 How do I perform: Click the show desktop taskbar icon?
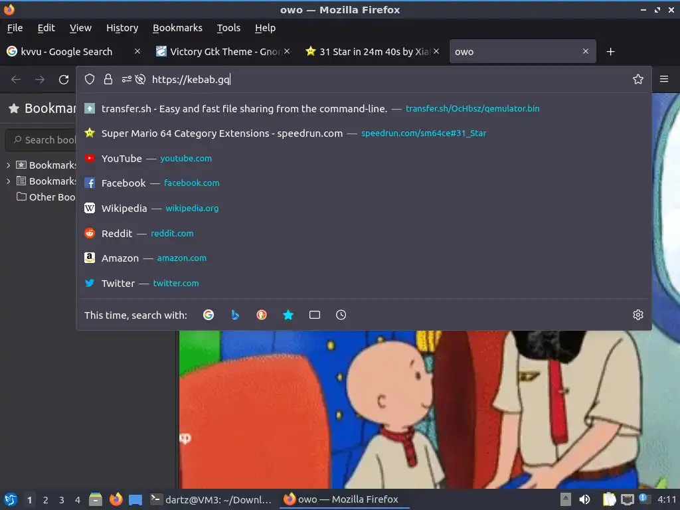tap(135, 500)
